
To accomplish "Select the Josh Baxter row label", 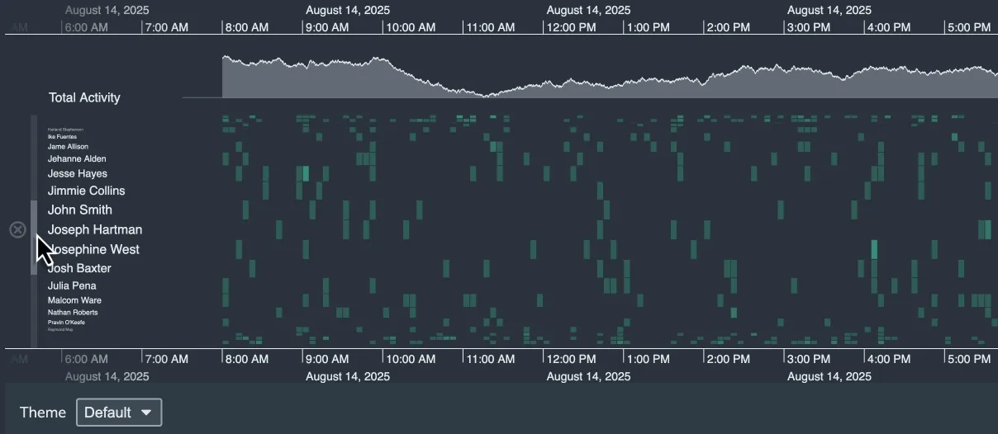I will point(79,268).
